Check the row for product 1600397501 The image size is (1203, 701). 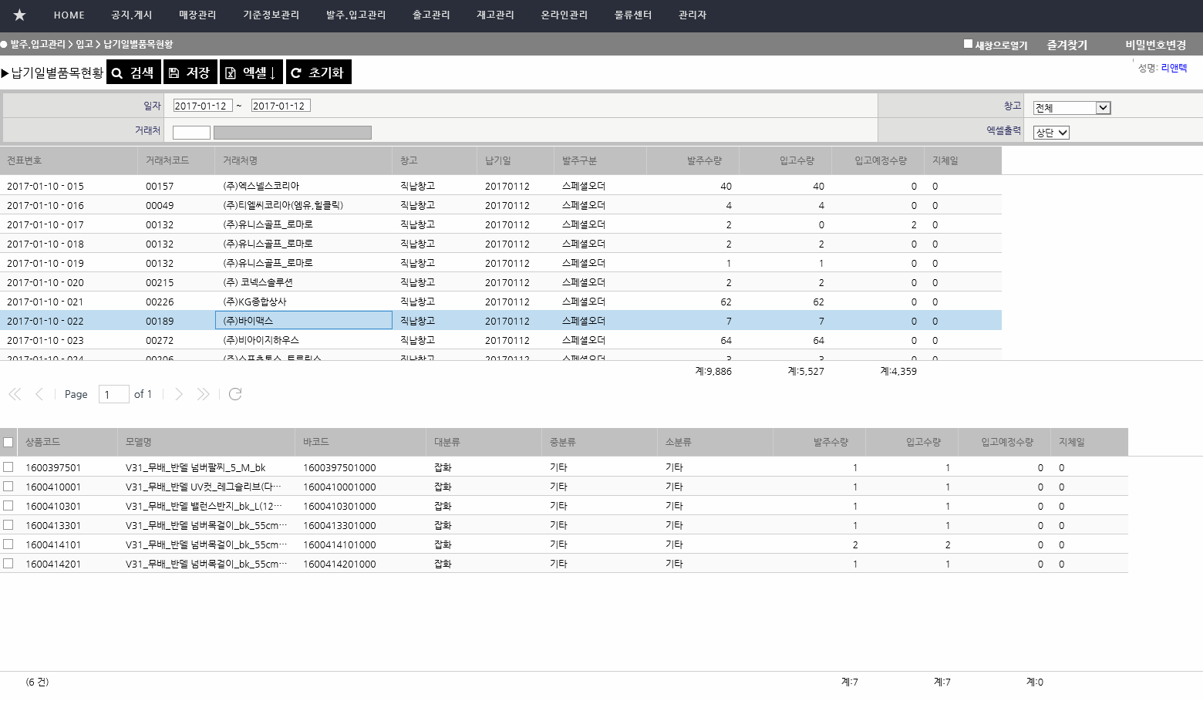[8, 467]
